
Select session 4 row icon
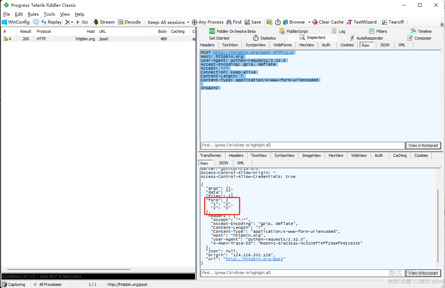pos(6,39)
